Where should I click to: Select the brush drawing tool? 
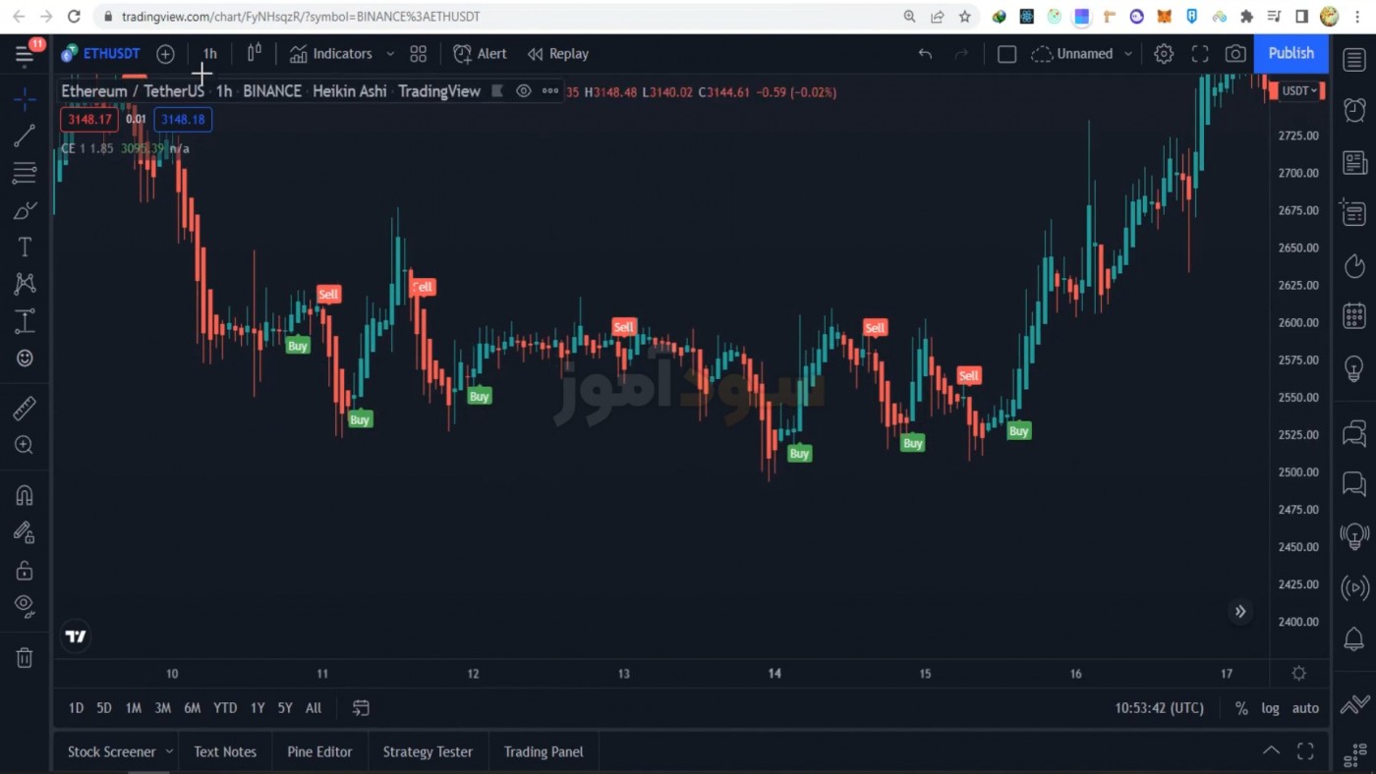(x=25, y=210)
